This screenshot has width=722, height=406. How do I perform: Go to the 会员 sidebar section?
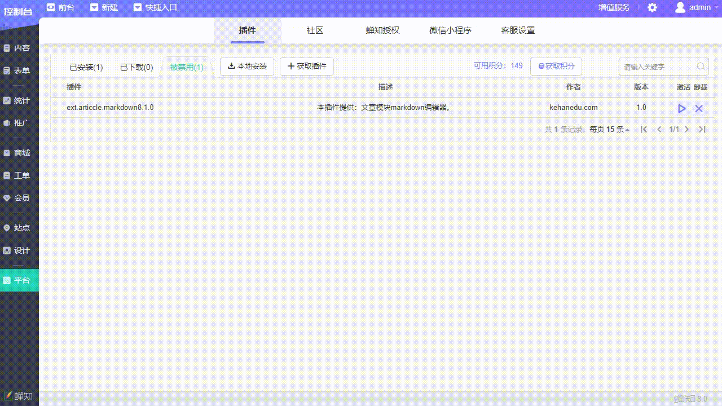click(20, 198)
